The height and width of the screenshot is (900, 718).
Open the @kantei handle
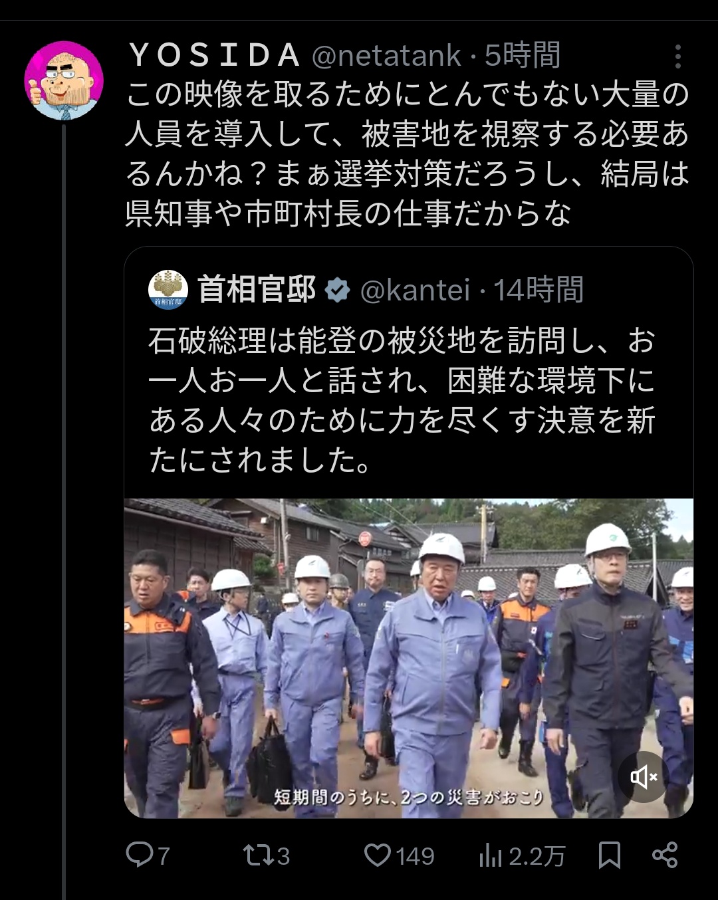(415, 290)
